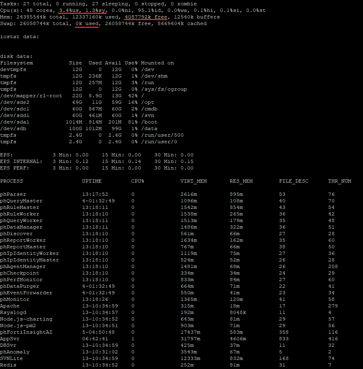363x369 pixels.
Task: Click the /dev/sdb filesystem entry
Action: 13,129
